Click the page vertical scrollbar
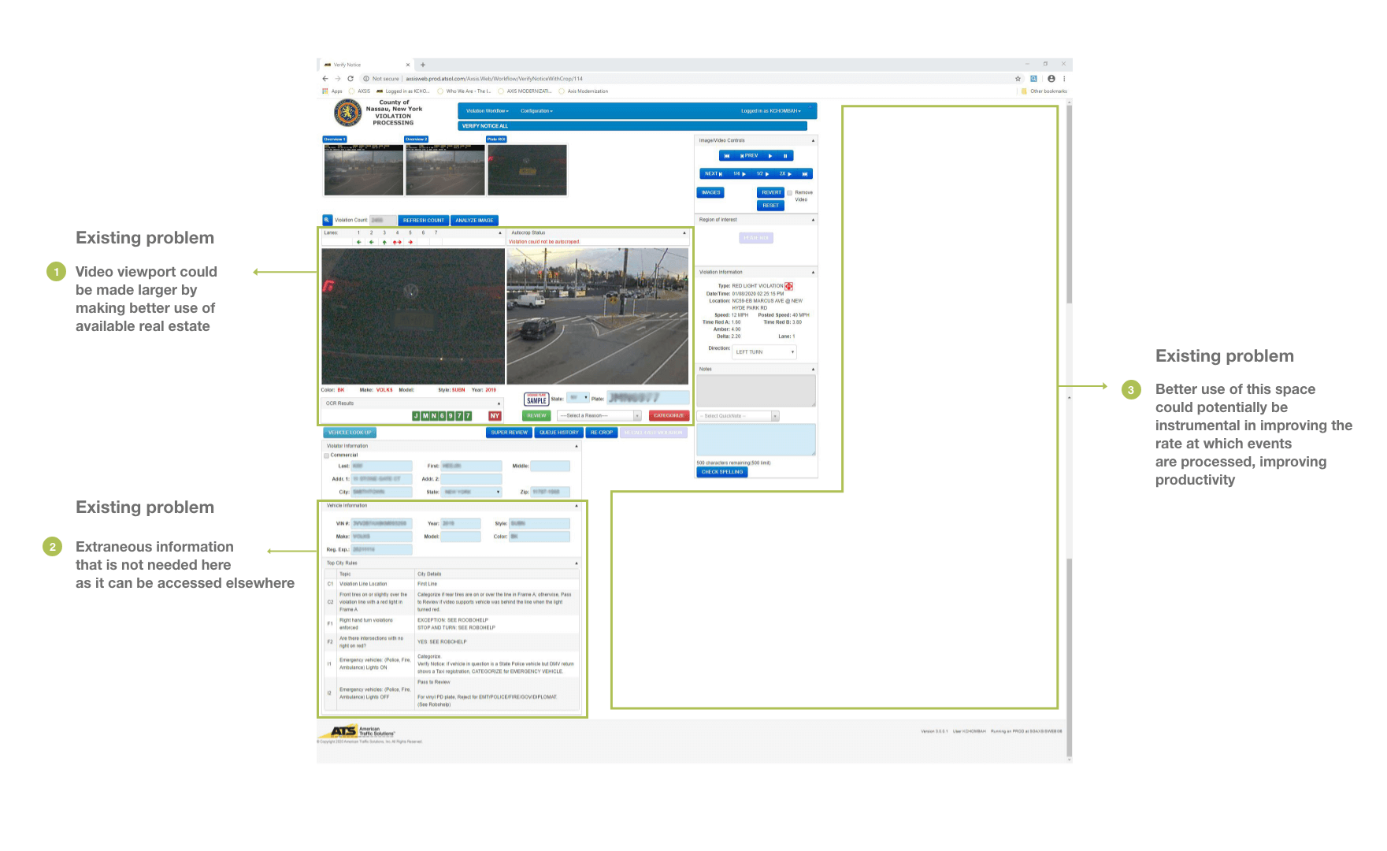The height and width of the screenshot is (851, 1387). click(x=1069, y=430)
